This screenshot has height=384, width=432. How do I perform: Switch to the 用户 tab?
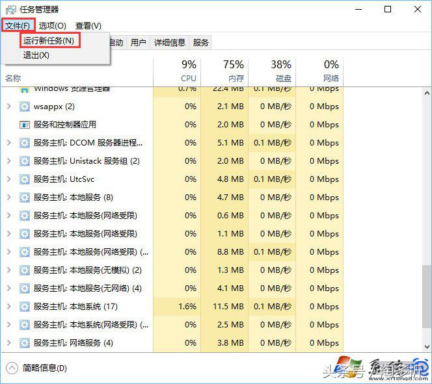tap(138, 43)
